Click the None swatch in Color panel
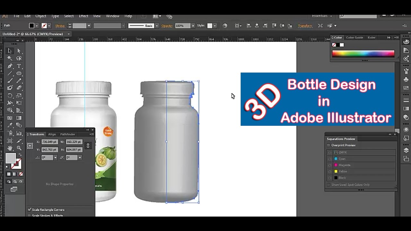 coord(334,45)
